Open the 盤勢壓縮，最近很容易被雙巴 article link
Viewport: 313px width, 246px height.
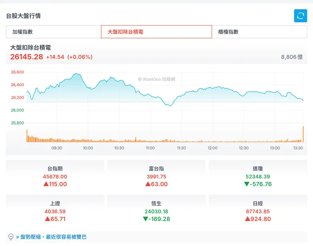(x=53, y=237)
